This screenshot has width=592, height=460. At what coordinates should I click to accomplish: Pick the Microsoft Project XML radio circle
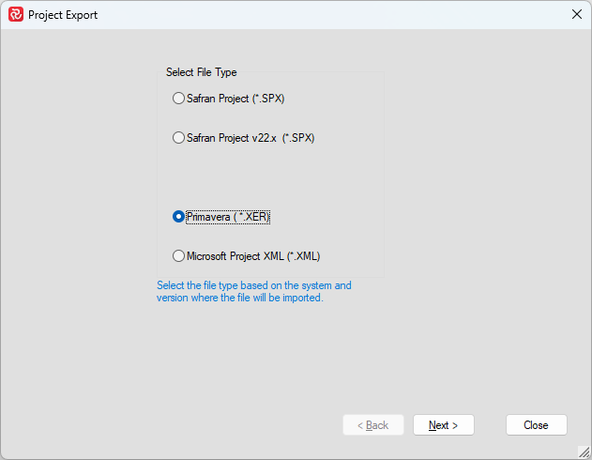tap(178, 256)
